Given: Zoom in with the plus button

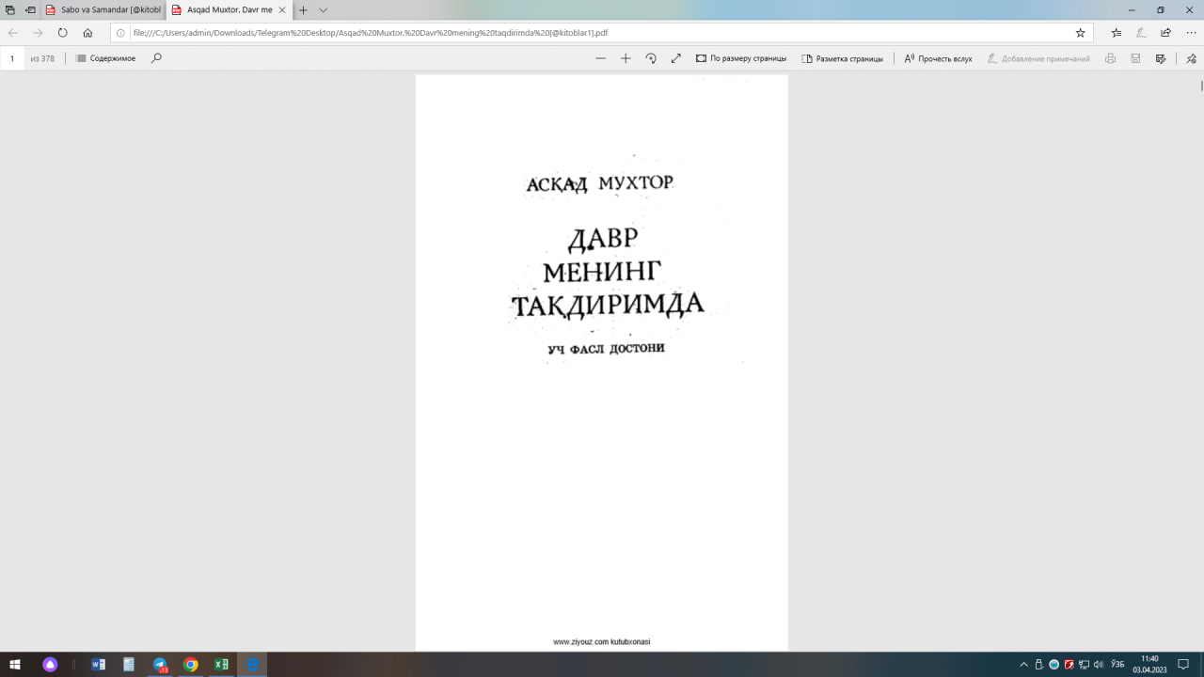Looking at the screenshot, I should click(x=626, y=58).
